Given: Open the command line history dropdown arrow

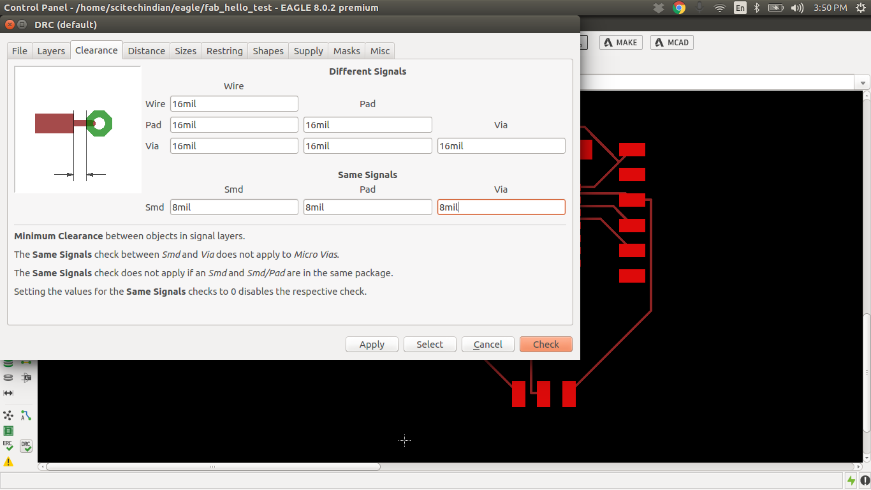Looking at the screenshot, I should [x=863, y=83].
